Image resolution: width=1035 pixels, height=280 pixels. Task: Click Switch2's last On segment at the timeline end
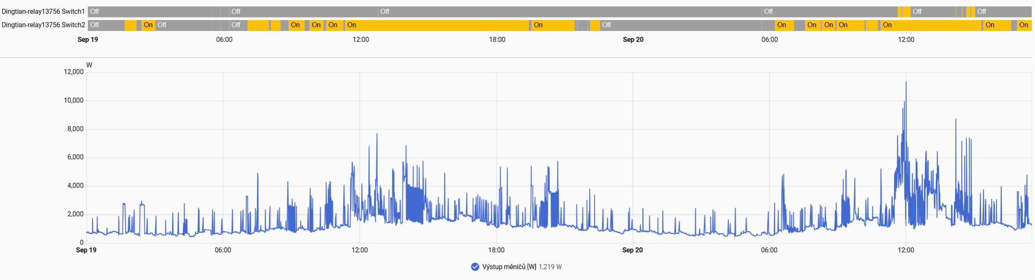coord(1024,25)
